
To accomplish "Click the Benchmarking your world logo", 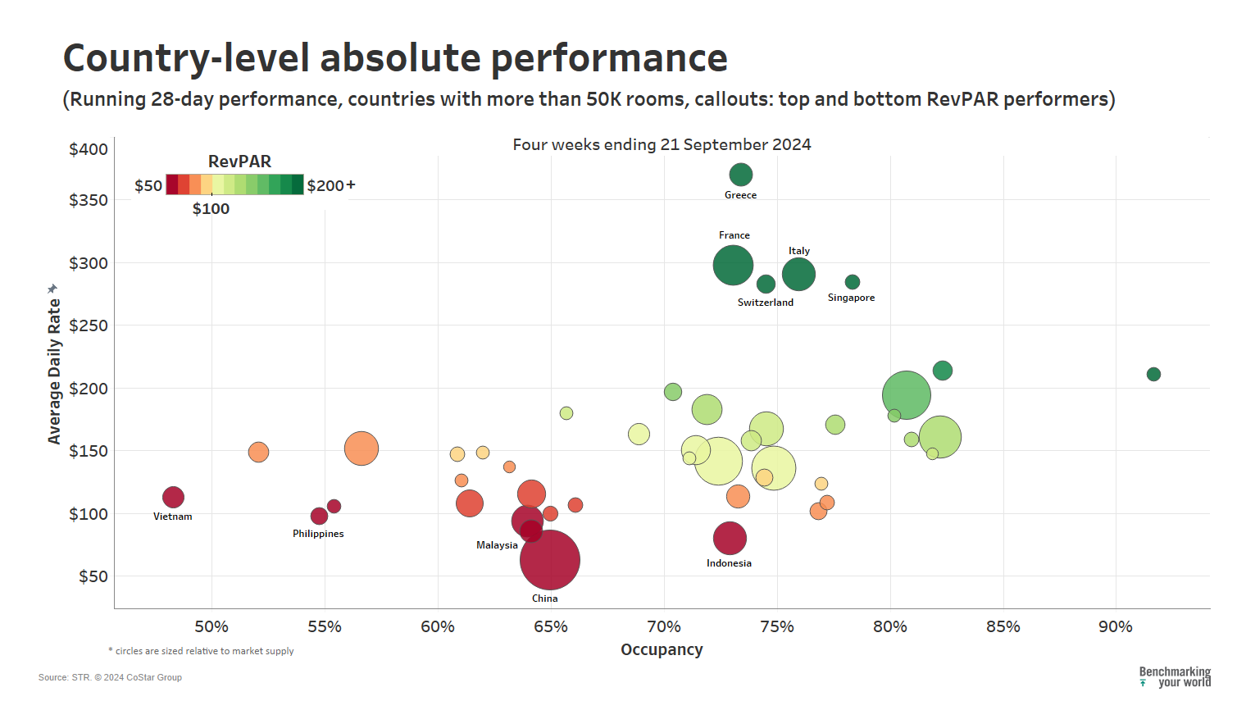I will click(x=1175, y=676).
